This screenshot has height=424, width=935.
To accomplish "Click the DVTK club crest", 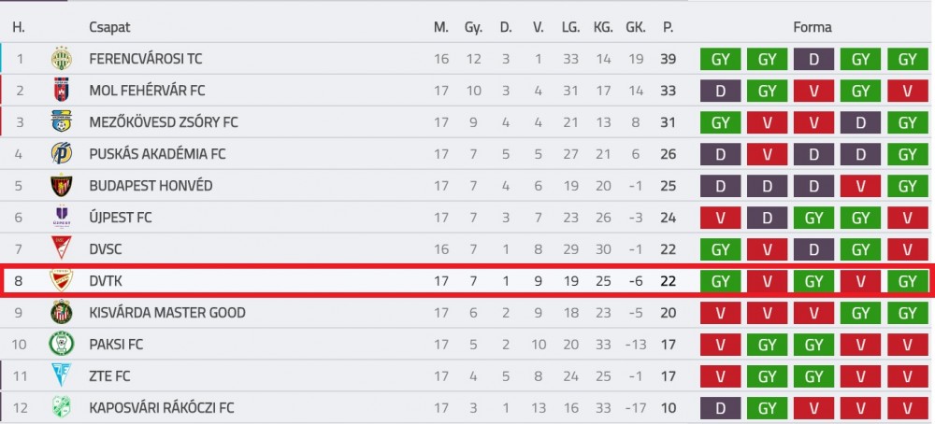I will click(x=61, y=280).
